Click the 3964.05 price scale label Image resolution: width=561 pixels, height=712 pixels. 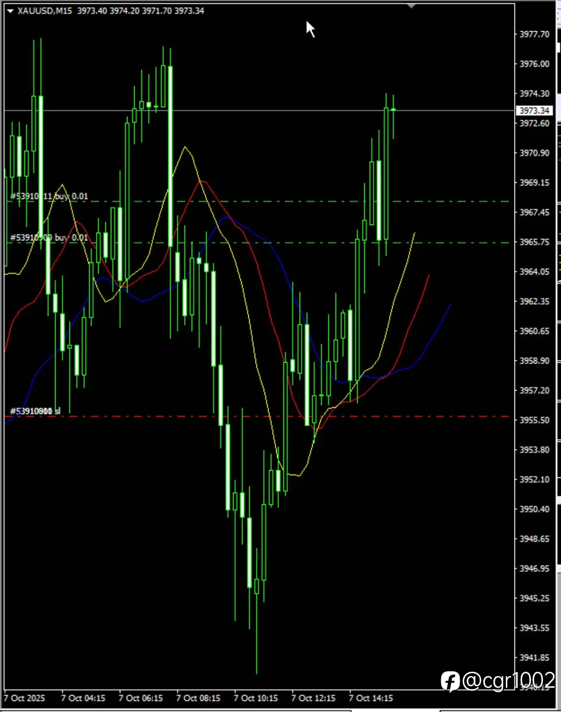point(535,272)
